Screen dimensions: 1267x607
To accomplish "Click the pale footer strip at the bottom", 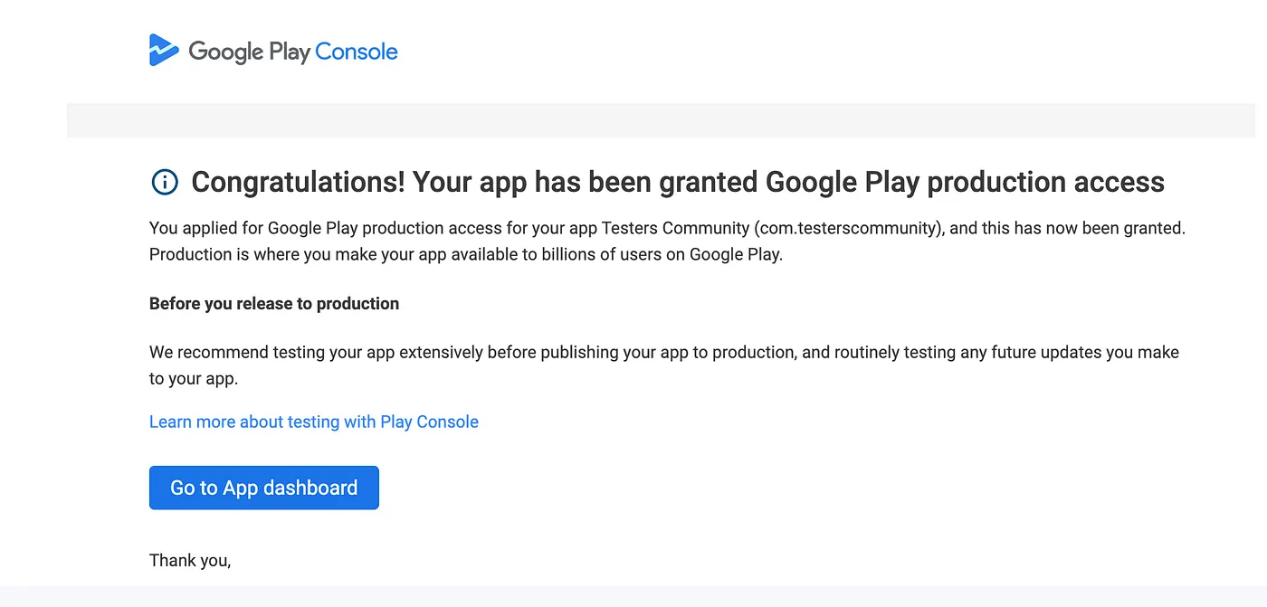I will (x=633, y=596).
